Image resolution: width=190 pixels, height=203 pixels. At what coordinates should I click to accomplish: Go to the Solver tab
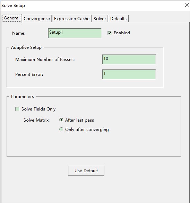[100, 19]
